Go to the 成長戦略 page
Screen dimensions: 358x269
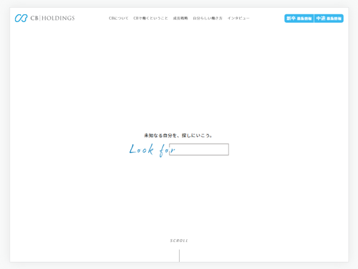pos(180,19)
